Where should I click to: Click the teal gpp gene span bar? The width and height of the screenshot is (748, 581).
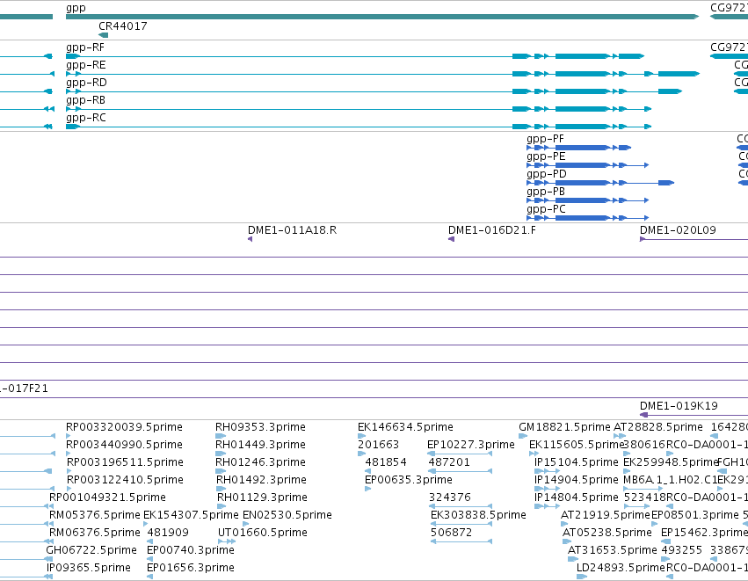pos(382,18)
